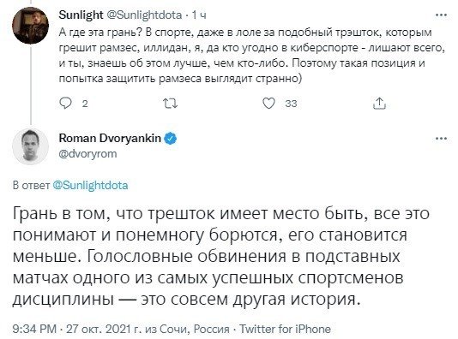Like Sunlight's tweet with the heart icon
This screenshot has height=339, width=458.
point(268,104)
